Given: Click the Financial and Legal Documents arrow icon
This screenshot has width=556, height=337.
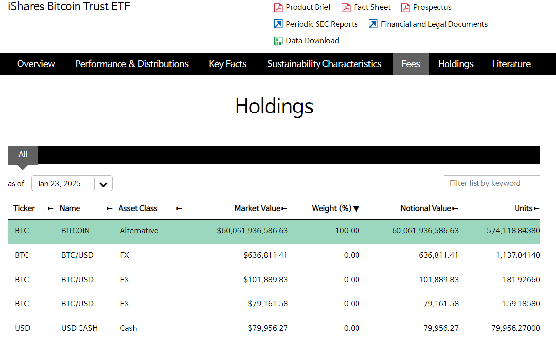Looking at the screenshot, I should 373,24.
